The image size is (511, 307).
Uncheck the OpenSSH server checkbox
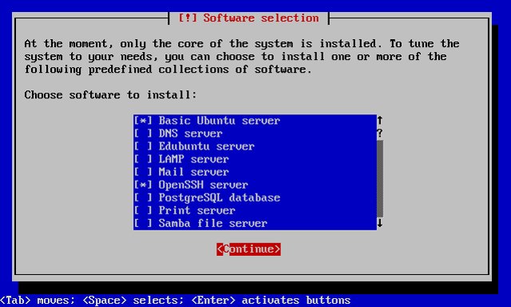[x=143, y=185]
